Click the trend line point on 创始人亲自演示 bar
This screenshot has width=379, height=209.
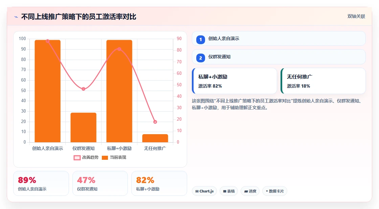tap(48, 41)
